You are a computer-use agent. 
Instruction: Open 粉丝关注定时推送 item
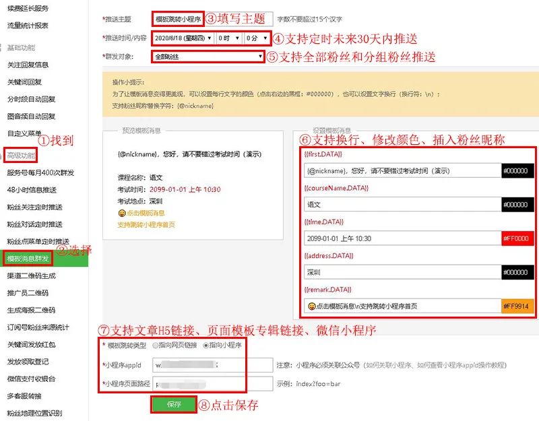click(35, 207)
